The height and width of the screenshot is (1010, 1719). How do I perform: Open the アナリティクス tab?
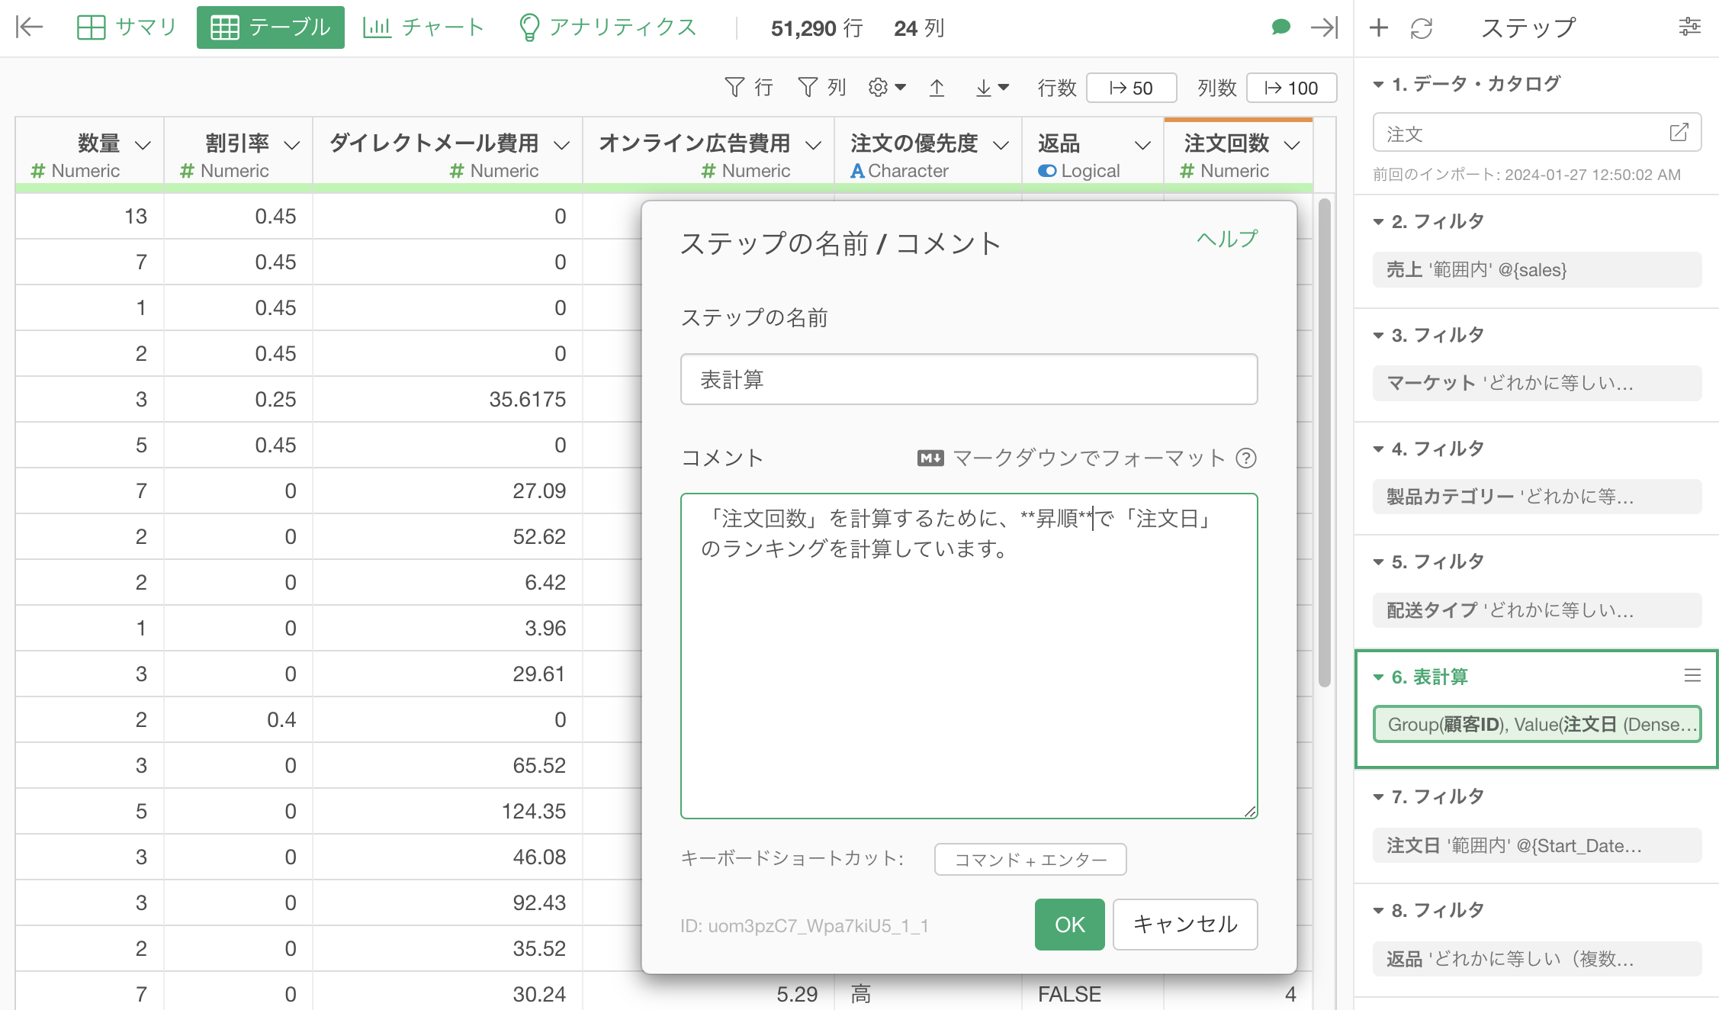point(608,27)
